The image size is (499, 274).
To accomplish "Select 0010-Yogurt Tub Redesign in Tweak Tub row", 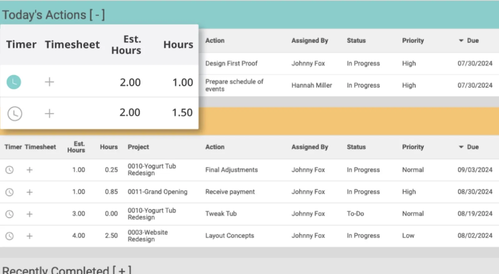I will pyautogui.click(x=152, y=214).
